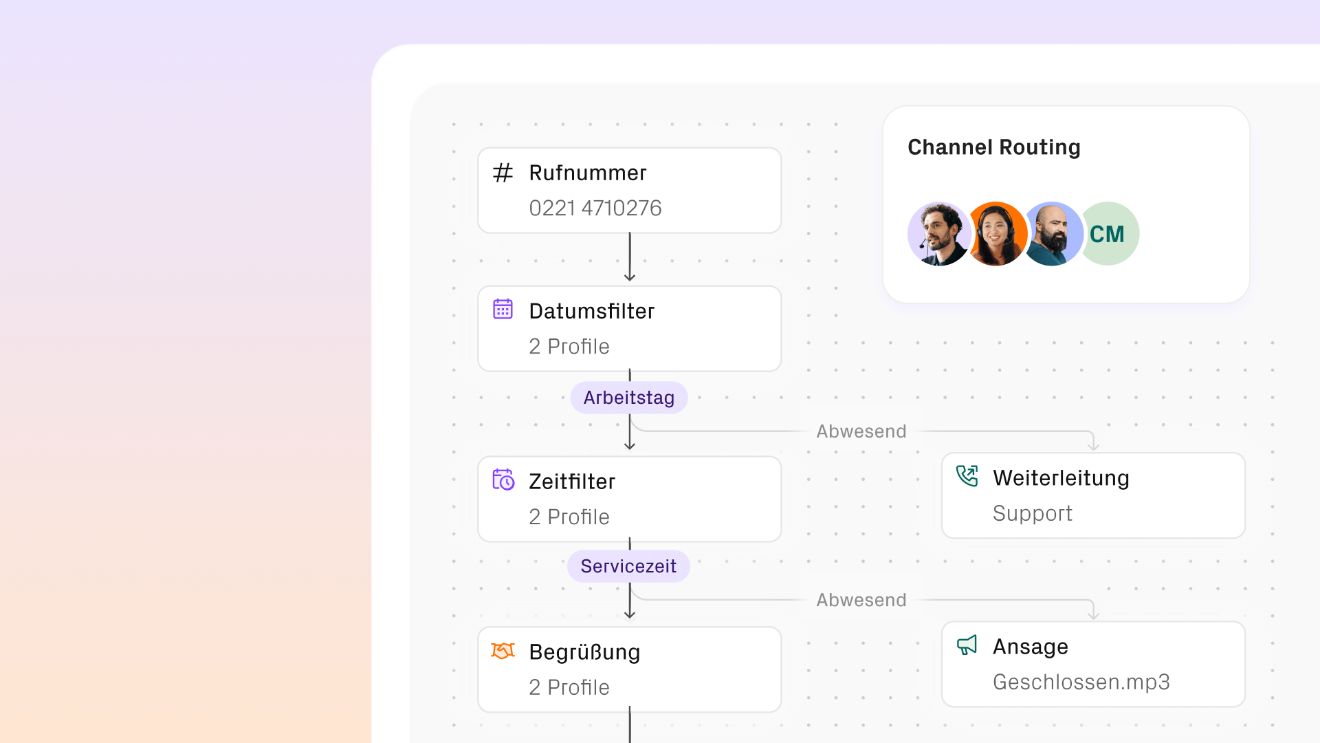
Task: Select the headset man's avatar on lilac
Action: pos(938,234)
